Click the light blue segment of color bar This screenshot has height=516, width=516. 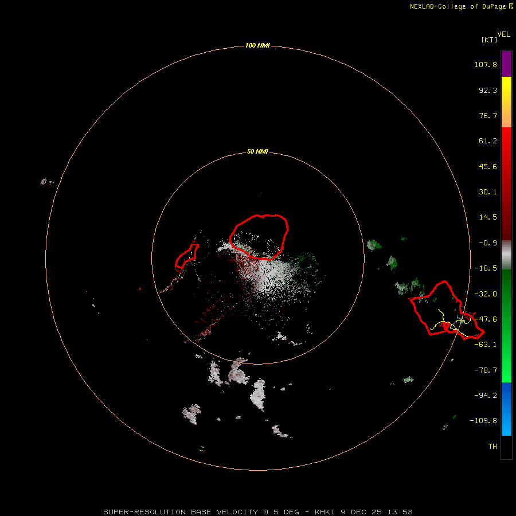(506, 423)
